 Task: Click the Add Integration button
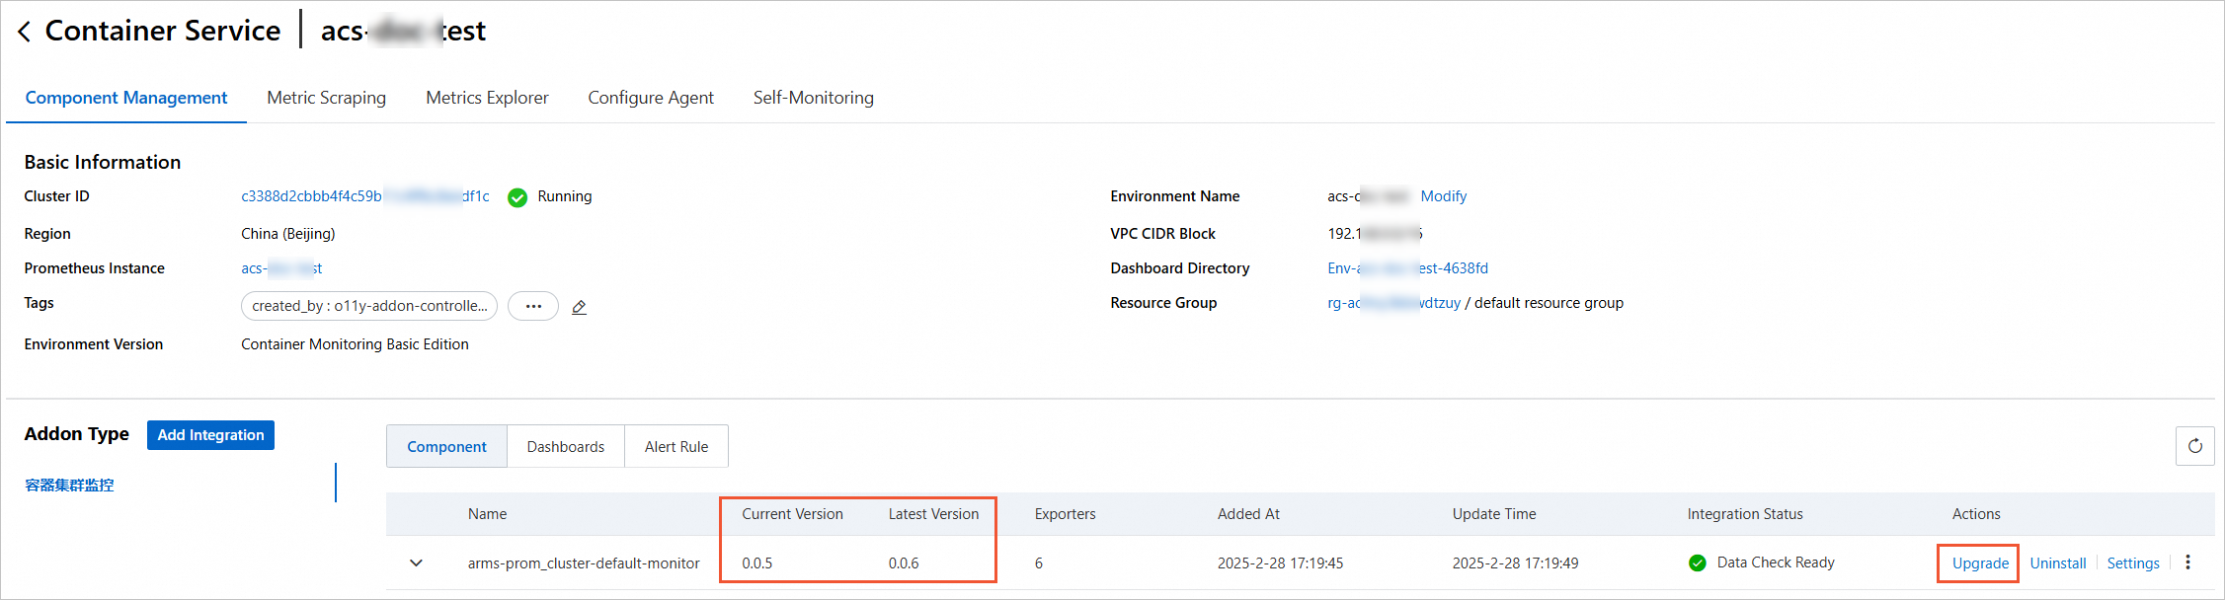pyautogui.click(x=210, y=435)
